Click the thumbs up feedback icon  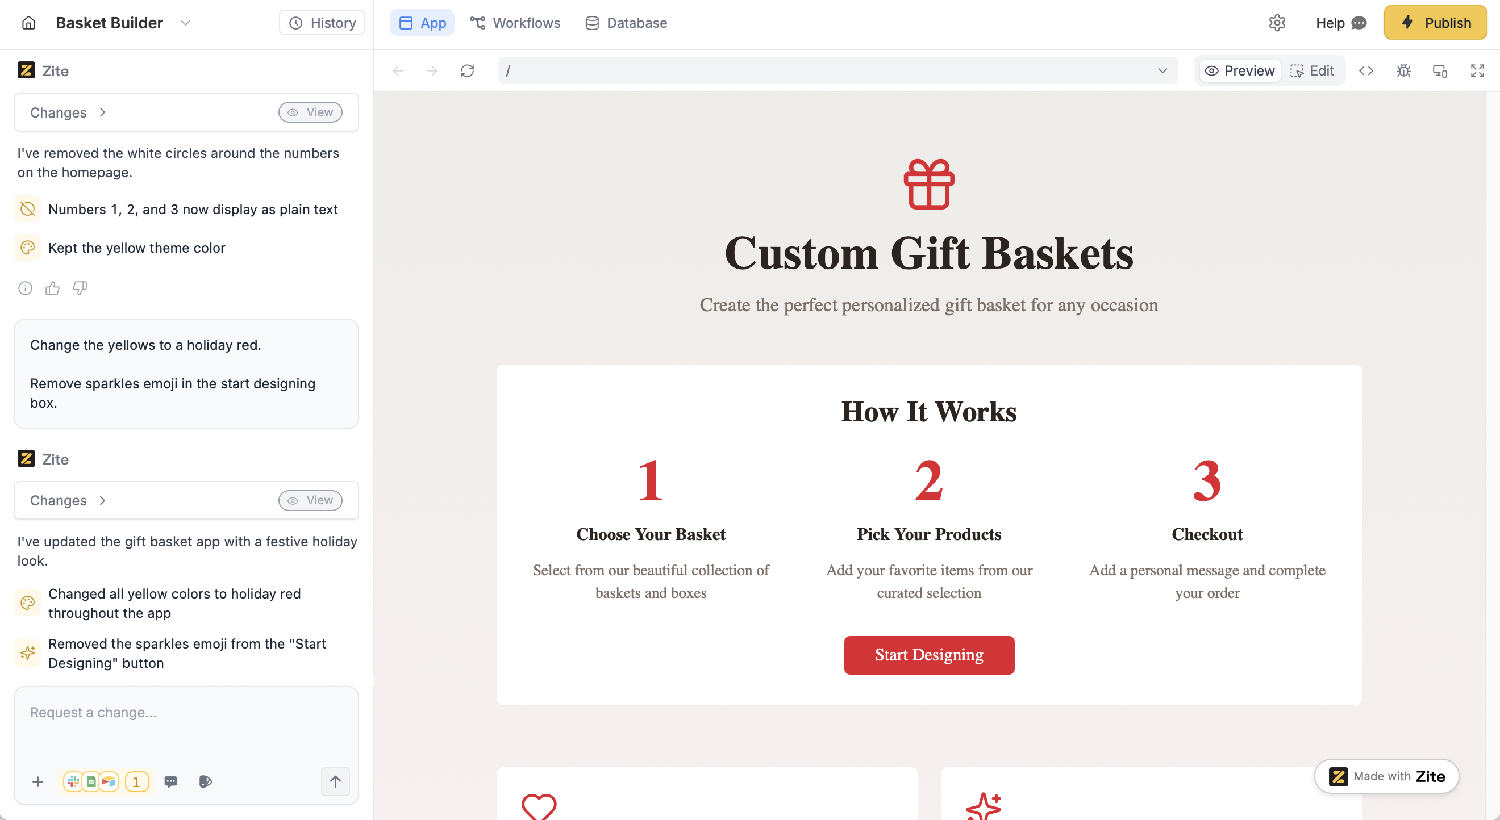click(x=52, y=288)
